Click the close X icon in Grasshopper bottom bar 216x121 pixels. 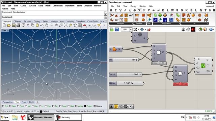[x=130, y=107]
